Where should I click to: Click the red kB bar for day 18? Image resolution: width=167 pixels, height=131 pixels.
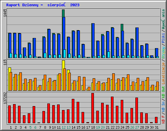(x=93, y=108)
